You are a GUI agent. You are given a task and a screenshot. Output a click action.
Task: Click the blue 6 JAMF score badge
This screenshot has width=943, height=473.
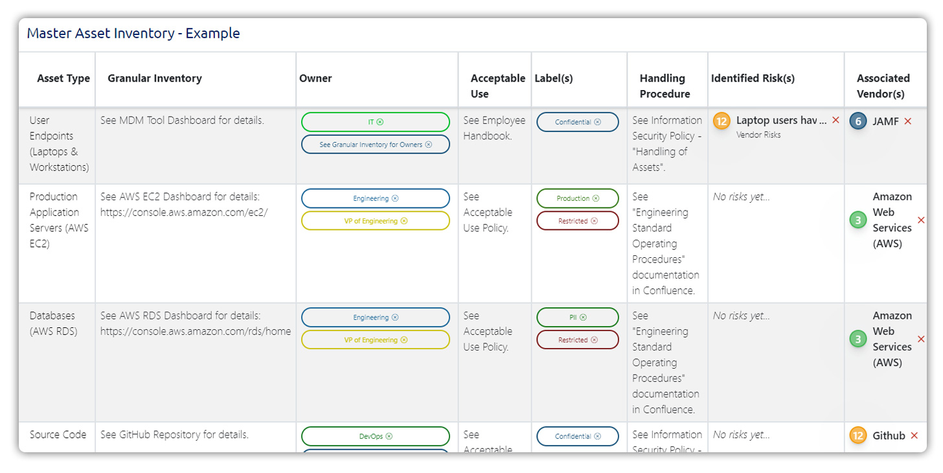point(858,121)
